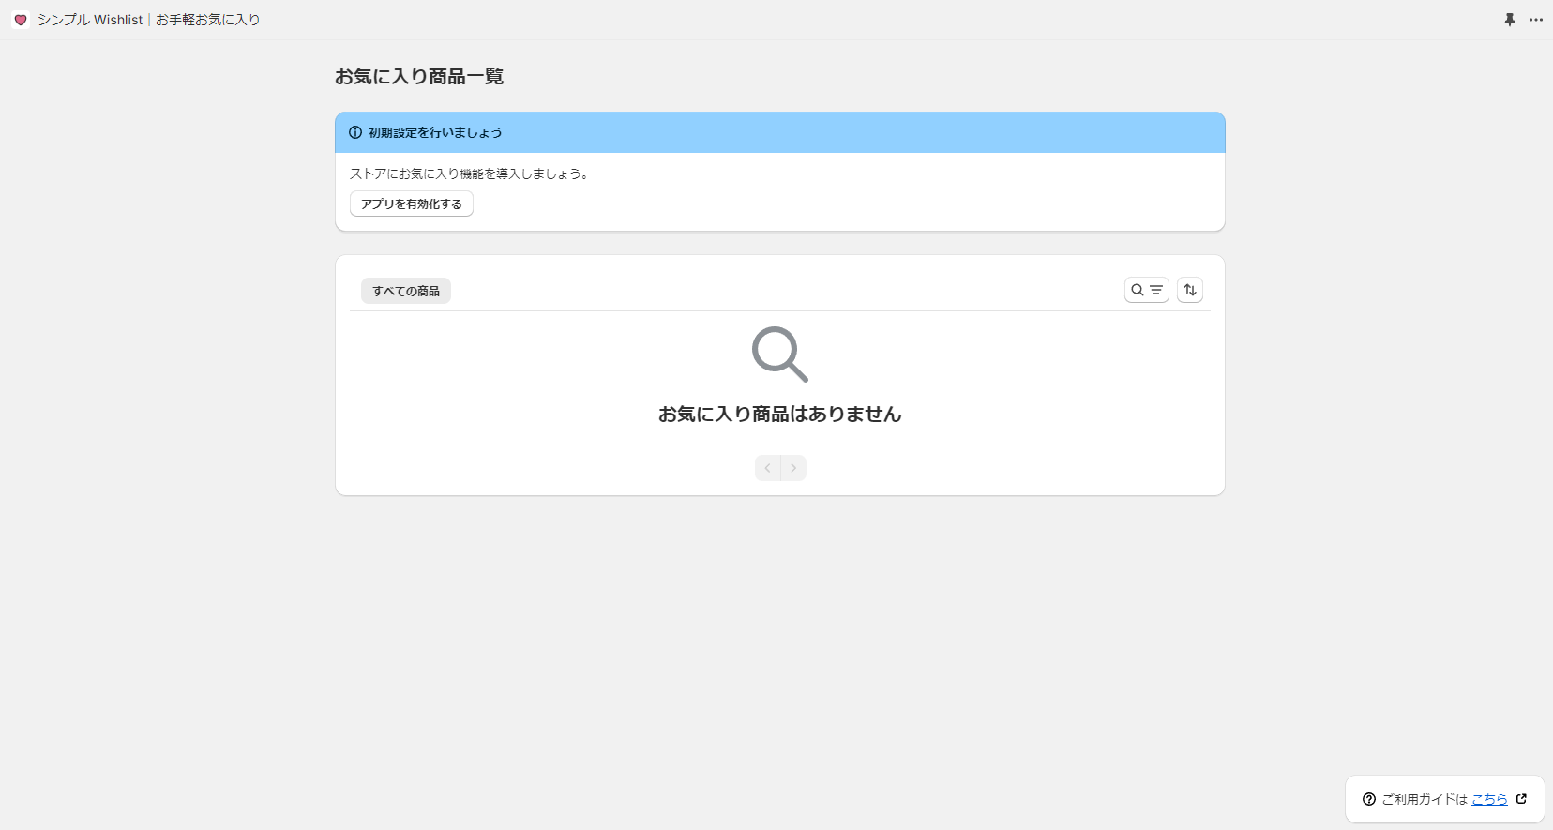The image size is (1553, 830).
Task: Click the ストアにお気に入り機能を導入しましょう text
Action: (469, 174)
